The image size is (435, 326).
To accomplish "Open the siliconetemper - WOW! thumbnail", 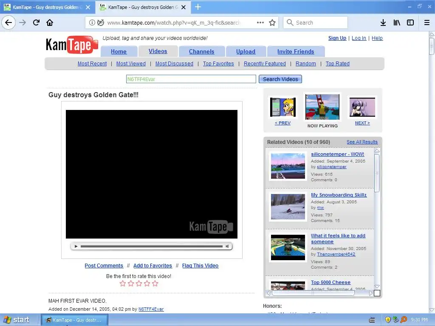I will pyautogui.click(x=288, y=166).
